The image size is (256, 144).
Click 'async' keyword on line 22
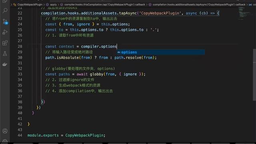191,13
